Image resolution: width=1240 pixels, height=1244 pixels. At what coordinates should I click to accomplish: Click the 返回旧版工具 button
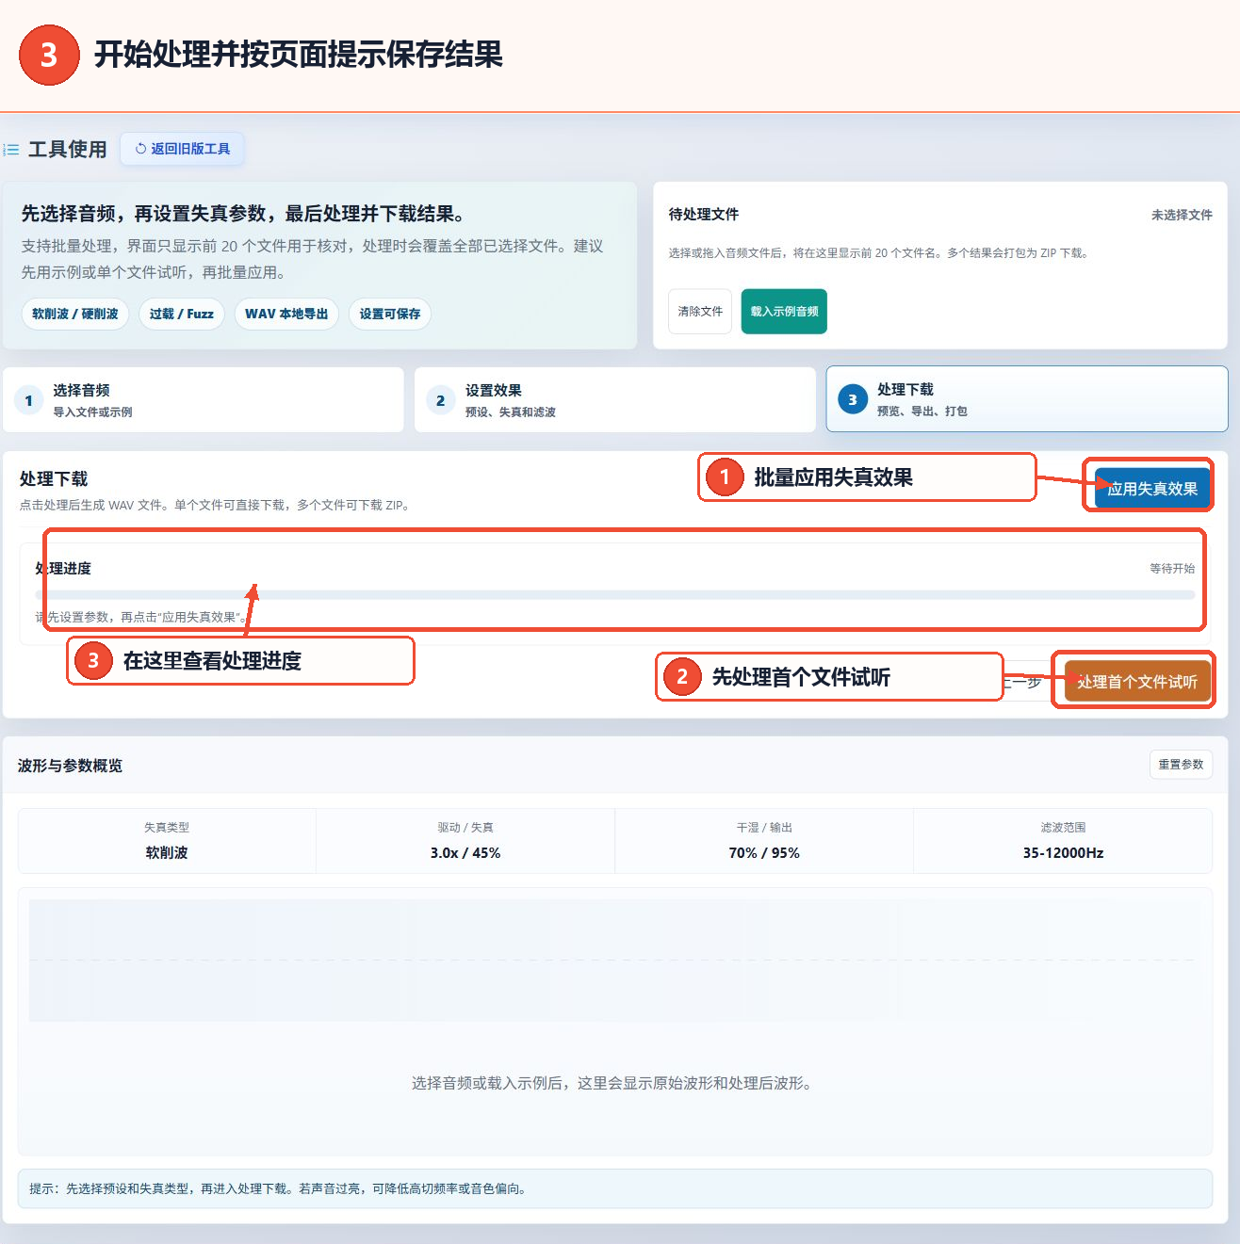[x=182, y=149]
